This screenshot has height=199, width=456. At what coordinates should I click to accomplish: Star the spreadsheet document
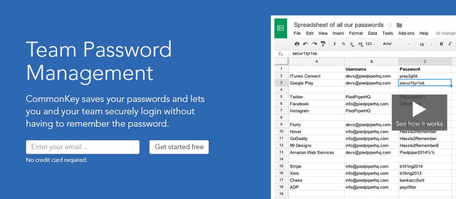pyautogui.click(x=390, y=25)
